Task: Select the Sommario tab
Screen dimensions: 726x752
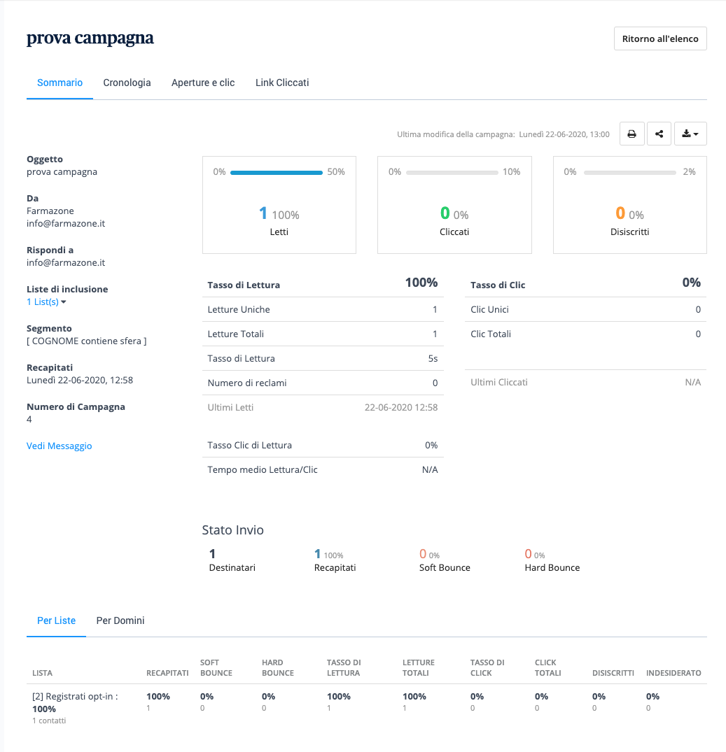Action: 60,83
